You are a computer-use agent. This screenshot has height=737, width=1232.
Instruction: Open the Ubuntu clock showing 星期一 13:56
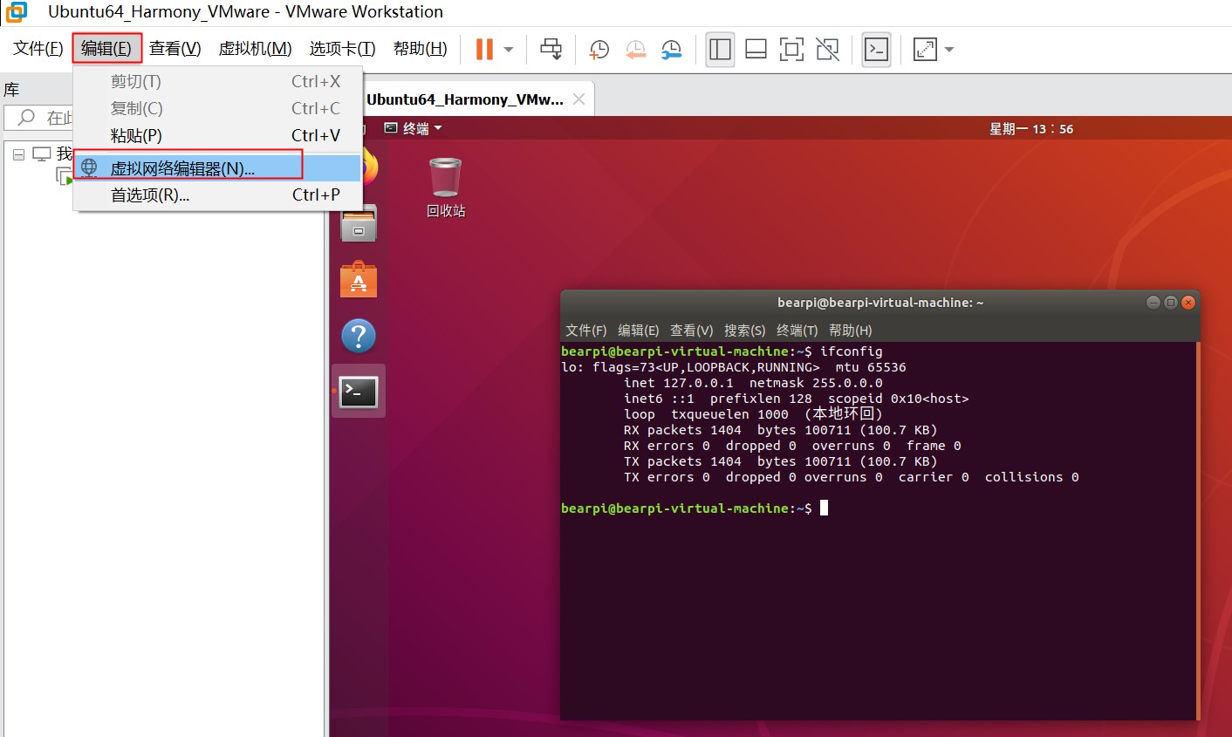point(1031,129)
